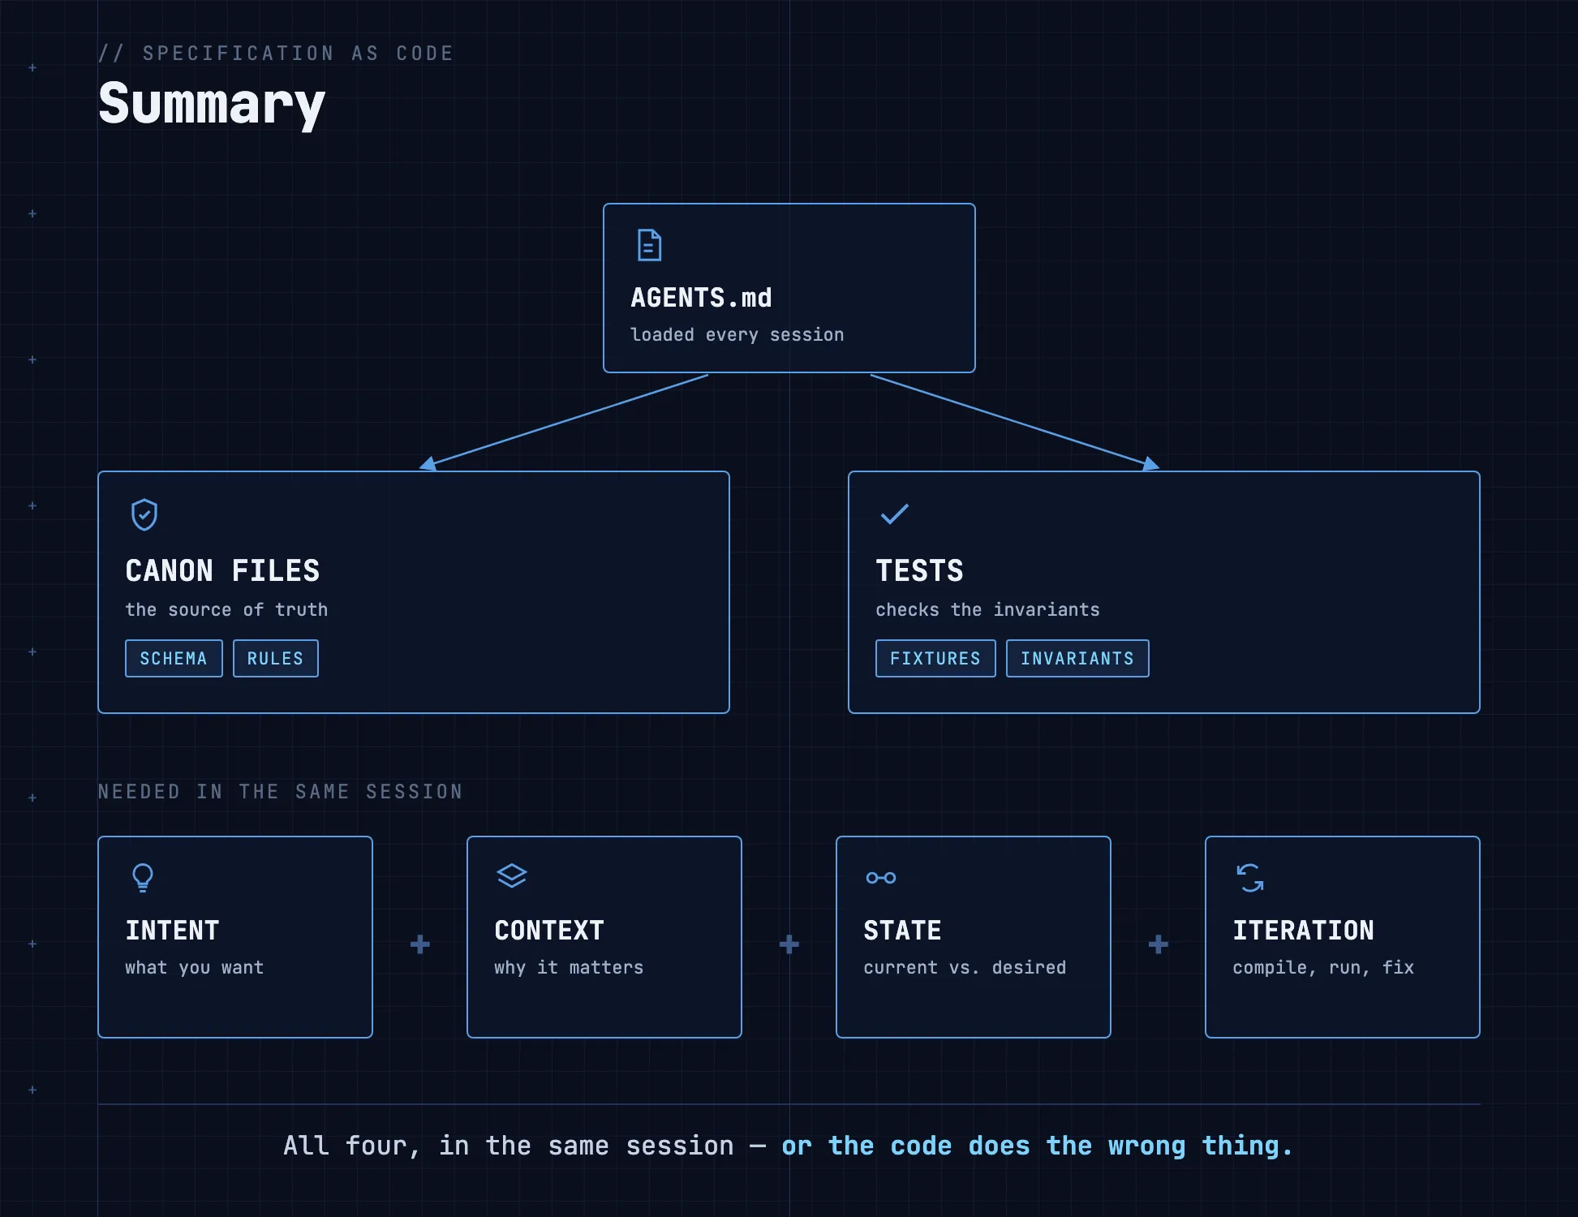The width and height of the screenshot is (1578, 1217).
Task: Click the TESTS heading
Action: [x=920, y=570]
